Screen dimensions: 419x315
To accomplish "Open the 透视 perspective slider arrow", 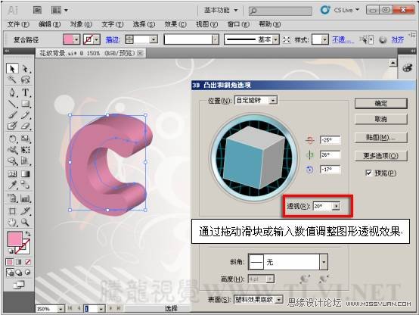I will tap(336, 206).
